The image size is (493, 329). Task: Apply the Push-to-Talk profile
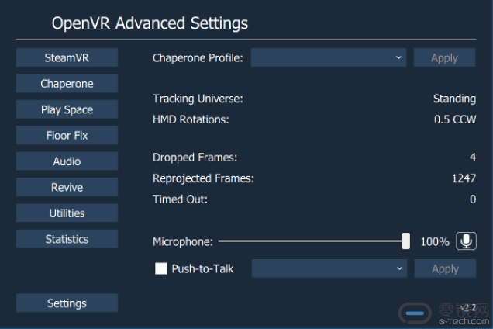click(444, 269)
